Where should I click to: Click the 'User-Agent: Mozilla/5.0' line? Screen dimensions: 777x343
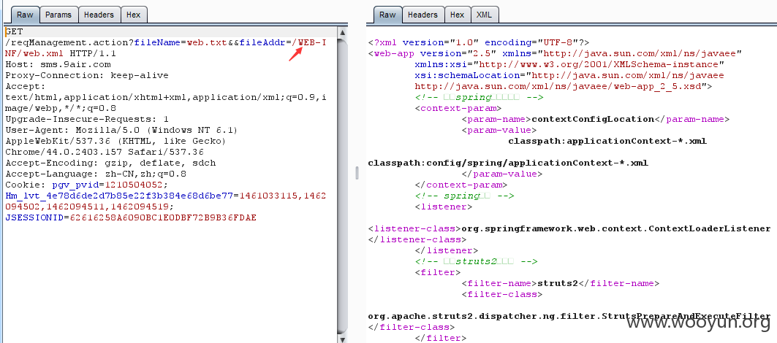click(121, 130)
